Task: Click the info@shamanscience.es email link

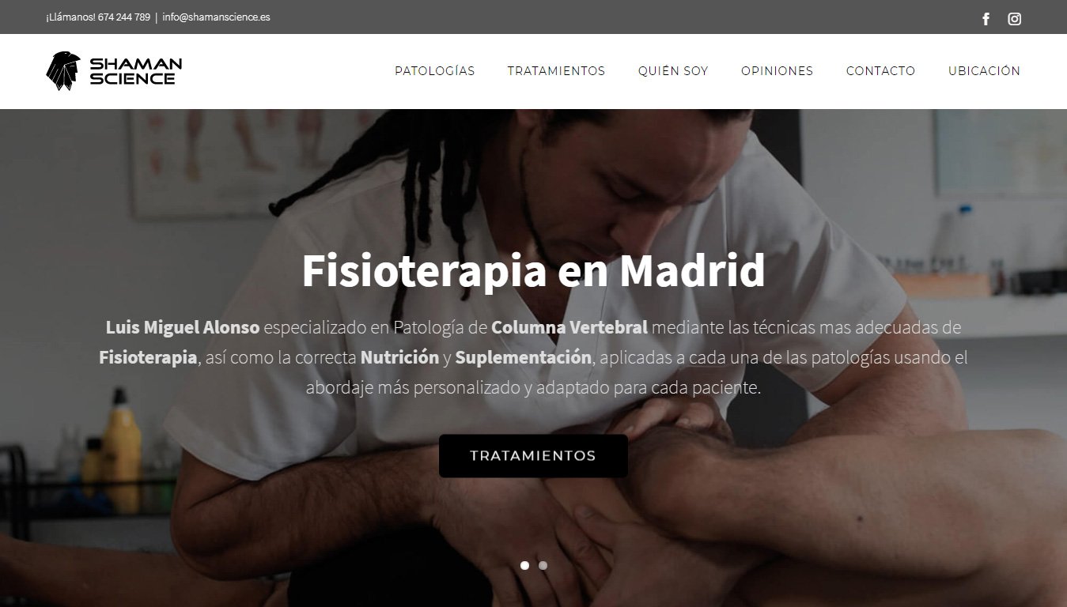Action: pos(216,17)
